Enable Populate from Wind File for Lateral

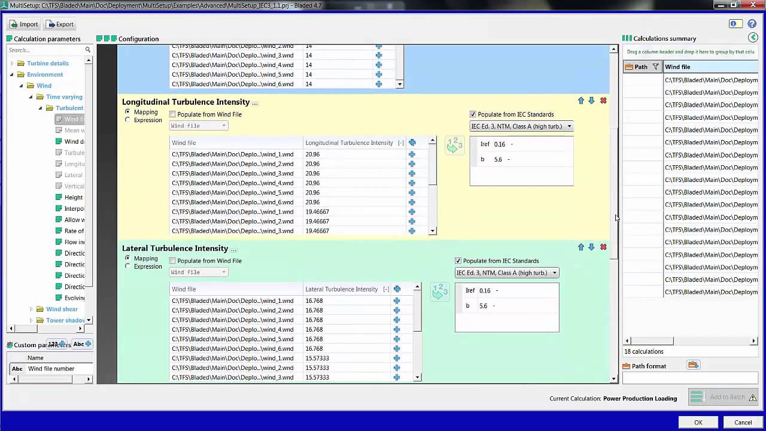(x=172, y=261)
